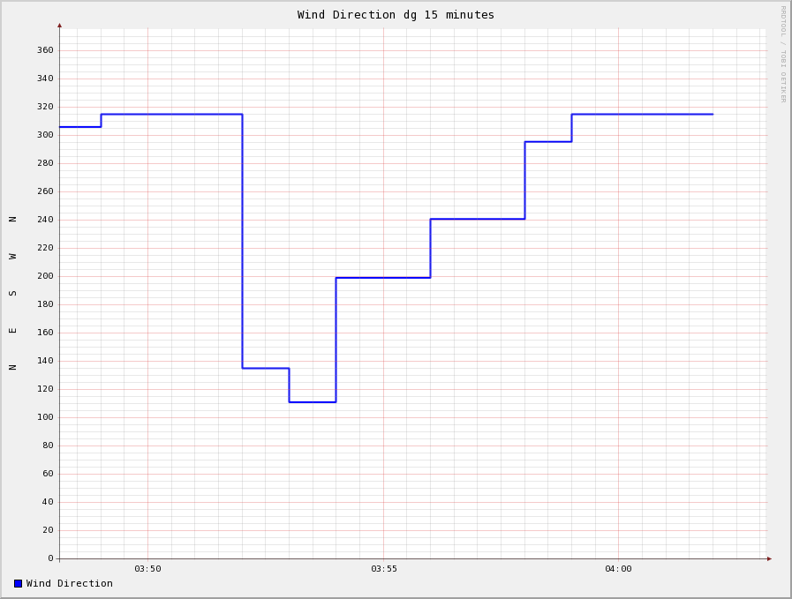
Task: Select the 03:50 time axis label
Action: [147, 569]
